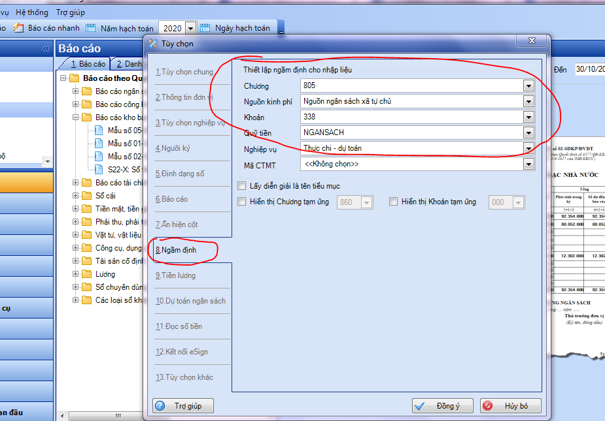The image size is (605, 421).
Task: Click the Sổ cái folder icon
Action: pos(87,196)
